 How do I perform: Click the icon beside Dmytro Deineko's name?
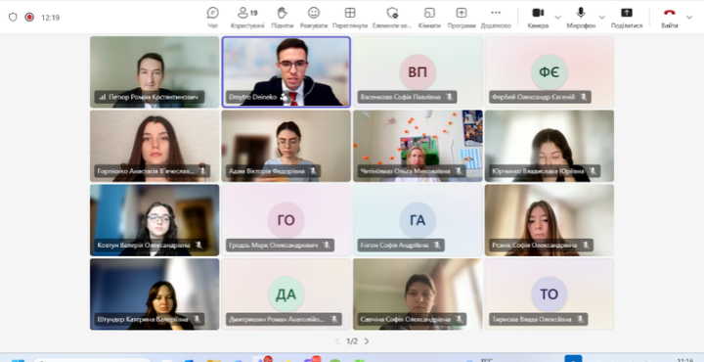point(284,97)
